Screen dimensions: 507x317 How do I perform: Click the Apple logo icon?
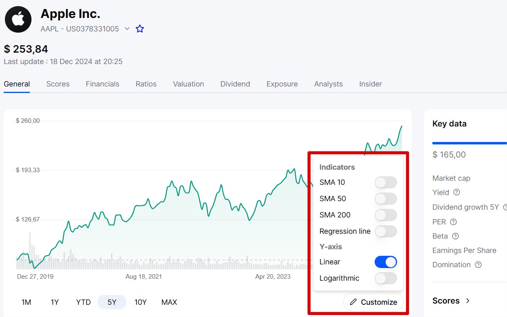point(18,19)
